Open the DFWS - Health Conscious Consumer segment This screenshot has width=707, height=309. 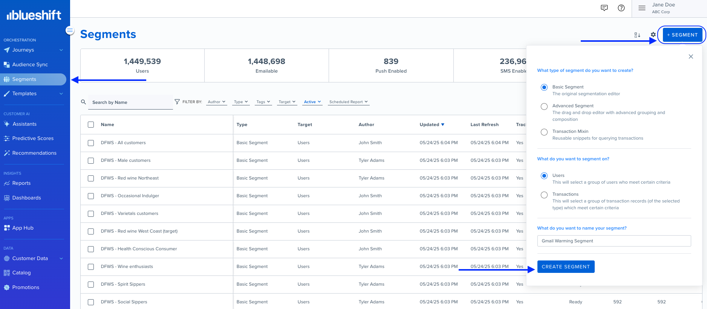click(139, 249)
